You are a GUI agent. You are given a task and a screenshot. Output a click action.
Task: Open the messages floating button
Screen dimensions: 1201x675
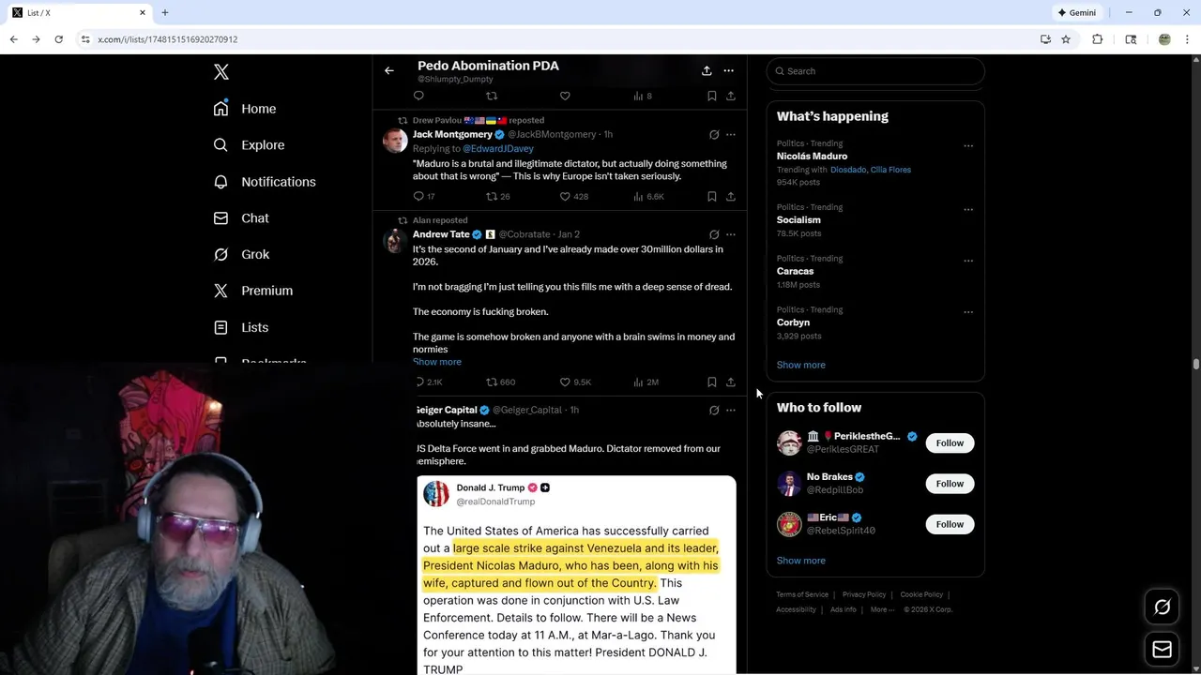click(1163, 650)
